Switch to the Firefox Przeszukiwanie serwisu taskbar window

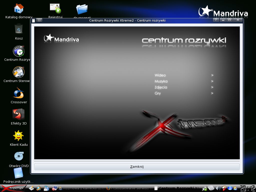pos(129,188)
